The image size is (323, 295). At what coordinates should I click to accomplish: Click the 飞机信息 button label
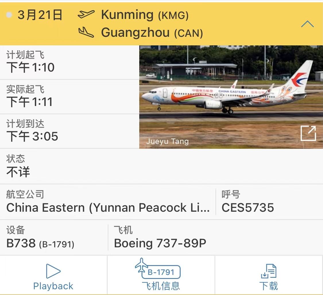[161, 286]
